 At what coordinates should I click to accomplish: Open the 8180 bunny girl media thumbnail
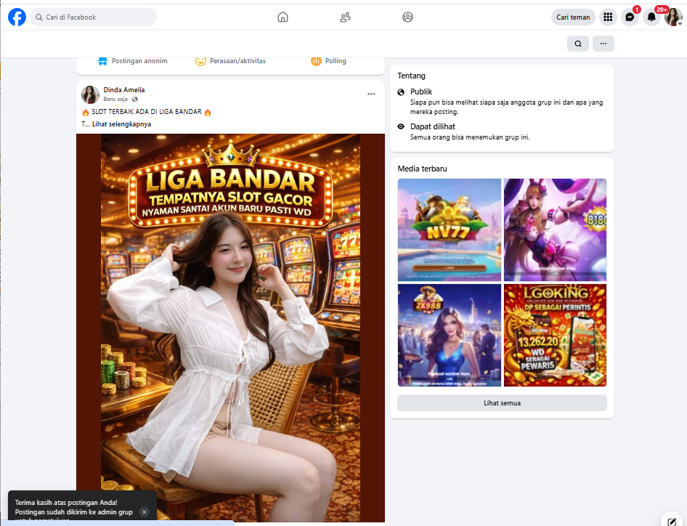[555, 230]
